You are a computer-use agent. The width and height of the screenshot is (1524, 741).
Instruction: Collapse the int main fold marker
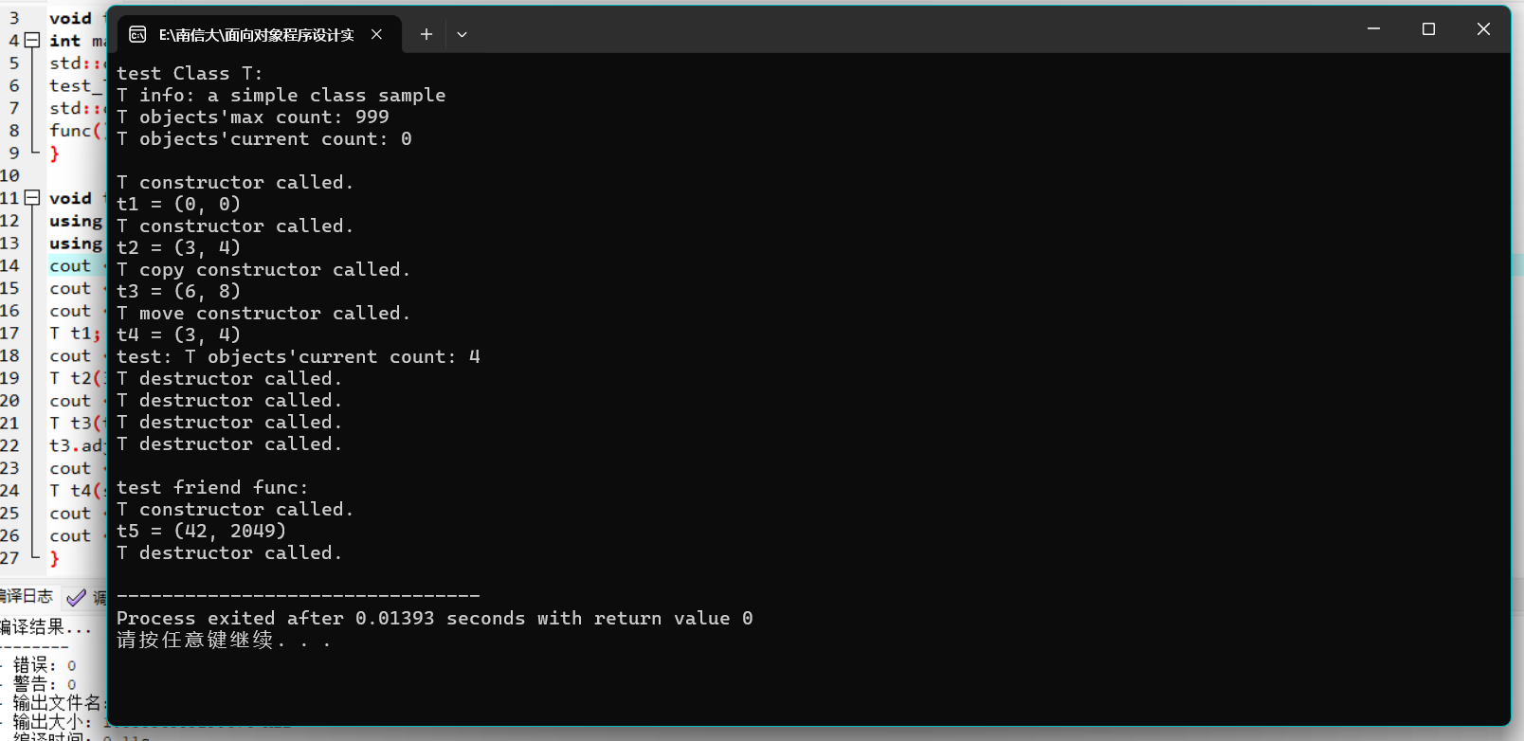(x=32, y=40)
